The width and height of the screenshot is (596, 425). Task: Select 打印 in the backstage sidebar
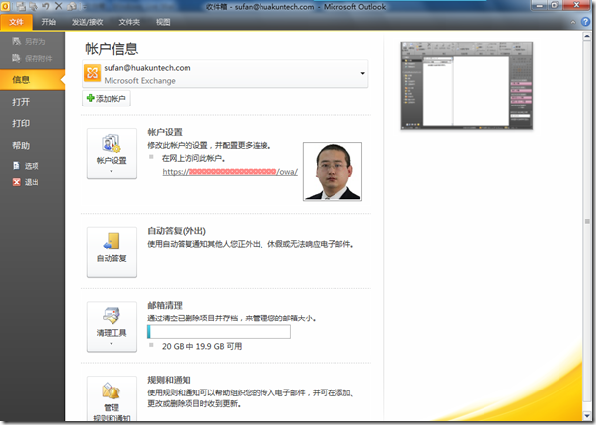[21, 123]
